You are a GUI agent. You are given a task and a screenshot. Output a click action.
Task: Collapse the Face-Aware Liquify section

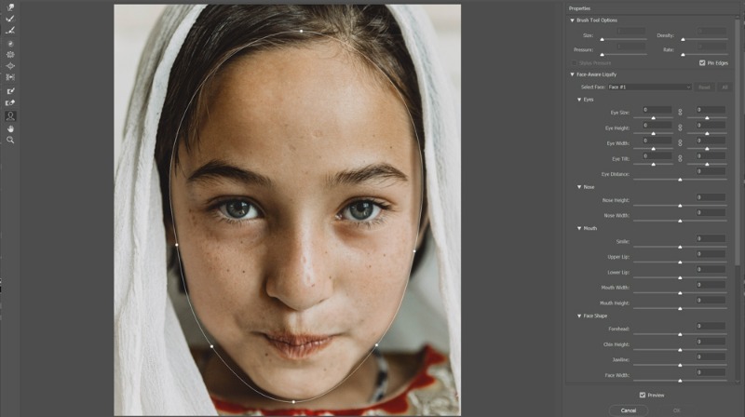click(x=573, y=74)
